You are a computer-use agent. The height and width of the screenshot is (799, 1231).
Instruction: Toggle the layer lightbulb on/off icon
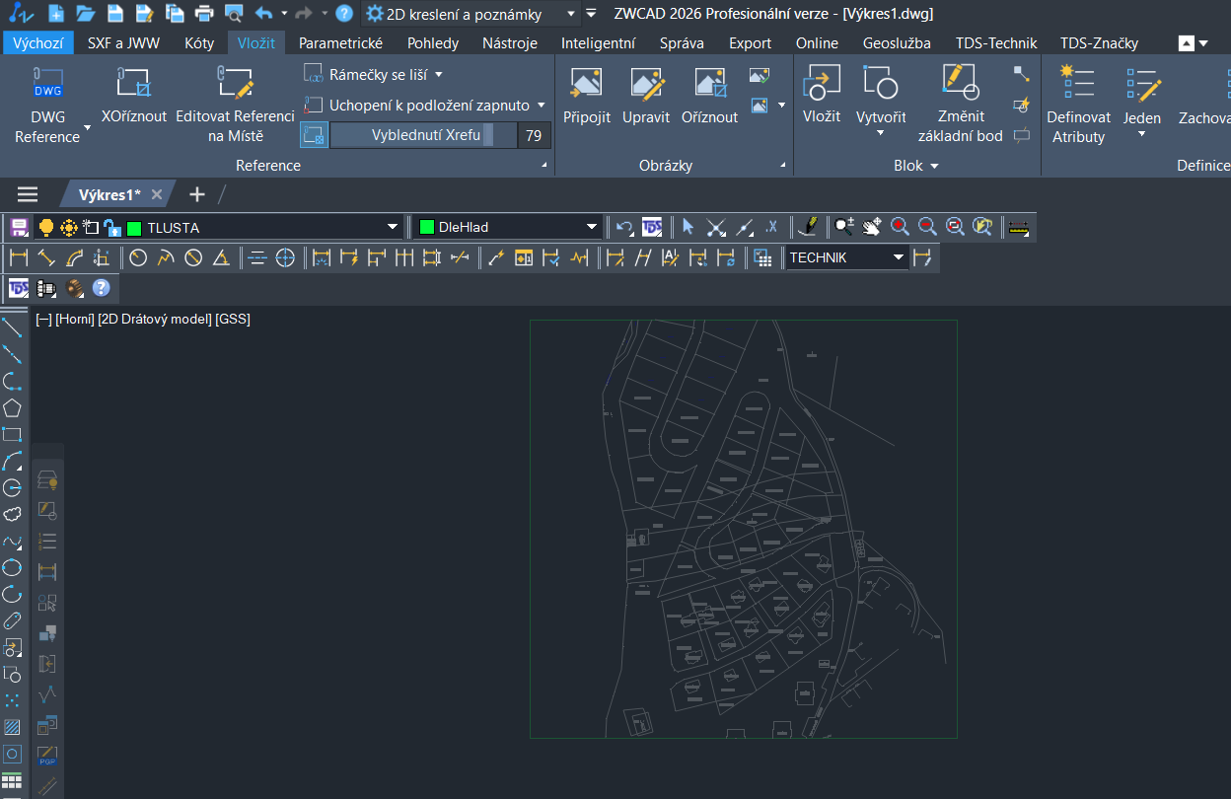pyautogui.click(x=45, y=228)
